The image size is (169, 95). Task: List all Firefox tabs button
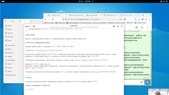pos(143,15)
